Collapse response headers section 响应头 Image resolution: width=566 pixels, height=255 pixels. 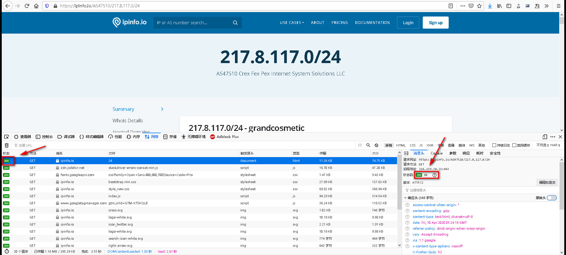pyautogui.click(x=405, y=198)
